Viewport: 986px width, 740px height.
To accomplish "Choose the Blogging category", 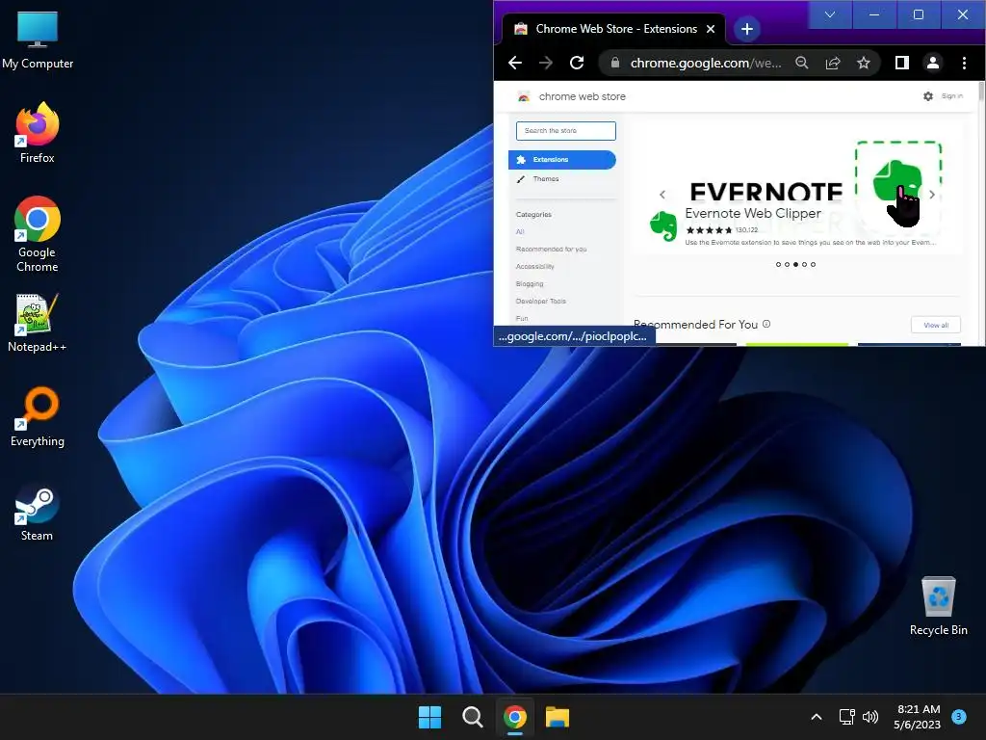I will pyautogui.click(x=529, y=284).
